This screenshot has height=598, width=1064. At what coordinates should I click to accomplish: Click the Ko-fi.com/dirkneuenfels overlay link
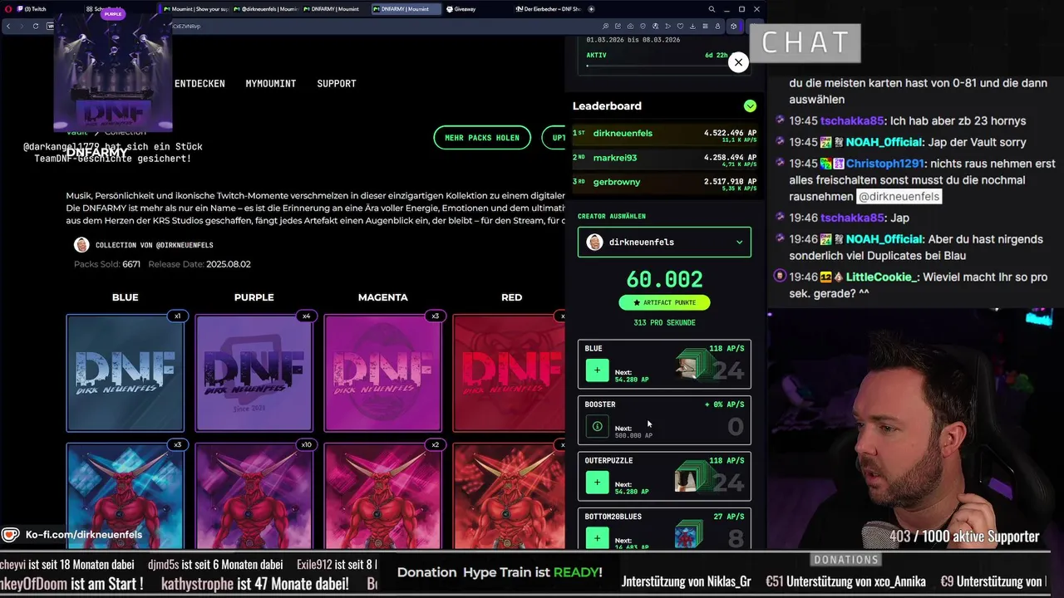84,535
